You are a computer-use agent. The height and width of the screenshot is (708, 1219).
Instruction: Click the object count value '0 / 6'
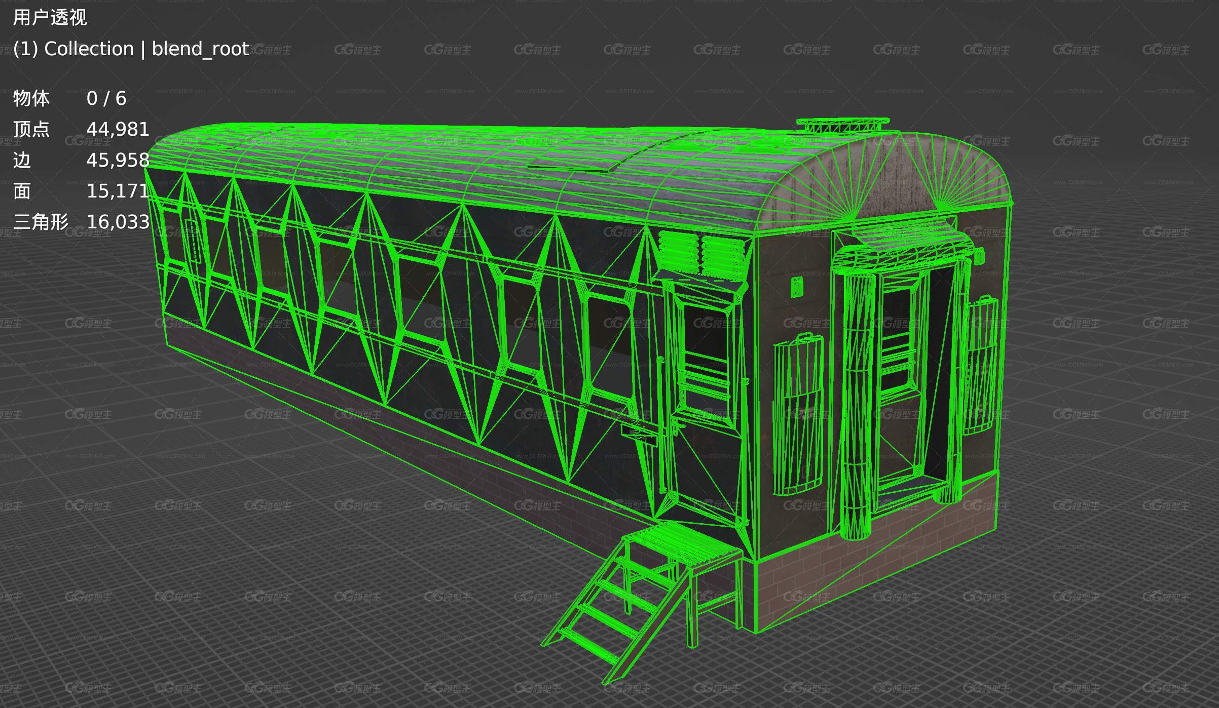pyautogui.click(x=106, y=98)
